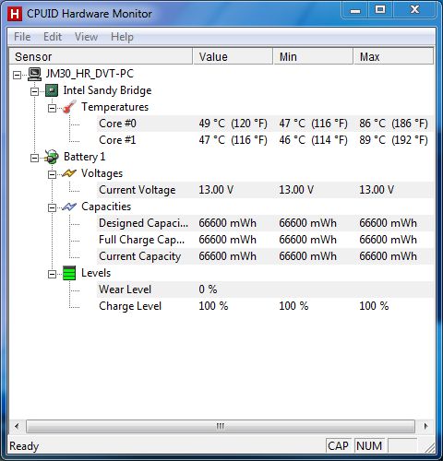Screen dimensions: 443x461
Task: Select the Core #0 temperature row
Action: coord(265,124)
